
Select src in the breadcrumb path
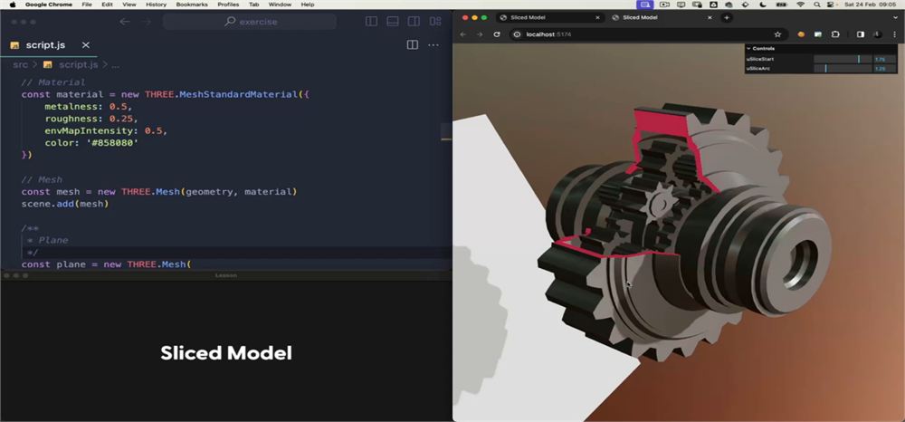[x=20, y=64]
